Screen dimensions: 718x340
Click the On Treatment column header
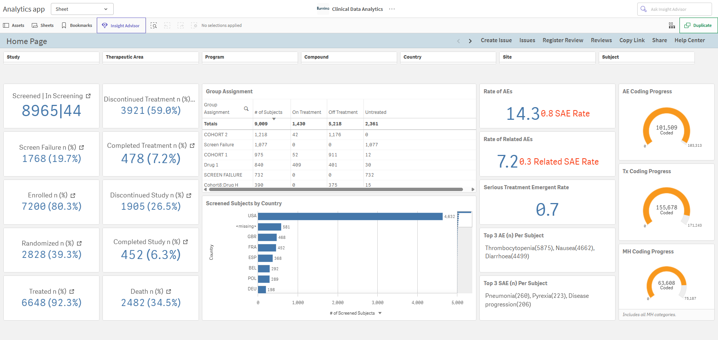click(x=307, y=112)
